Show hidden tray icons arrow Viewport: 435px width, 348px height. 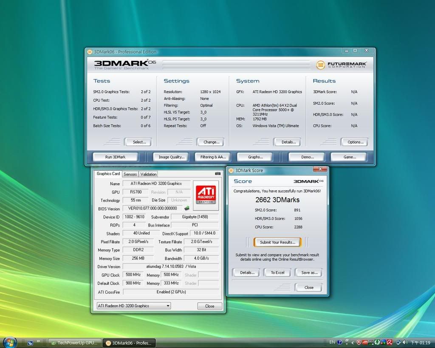(353, 343)
